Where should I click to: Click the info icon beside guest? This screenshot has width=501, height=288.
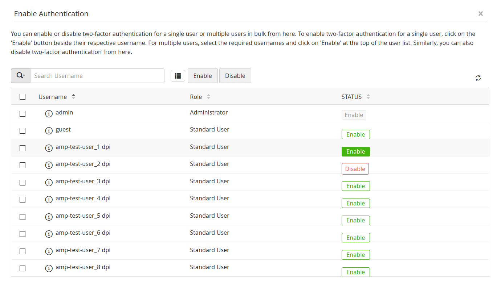pos(49,131)
